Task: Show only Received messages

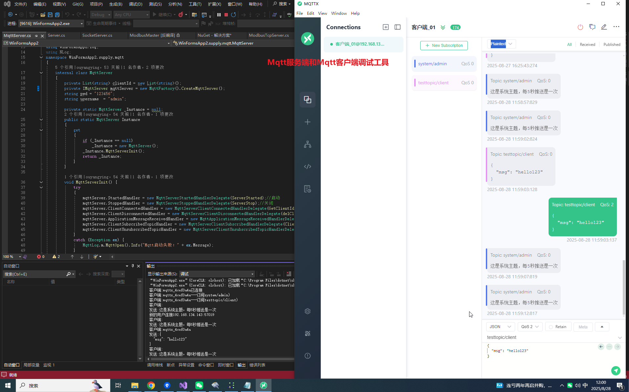Action: pyautogui.click(x=587, y=45)
